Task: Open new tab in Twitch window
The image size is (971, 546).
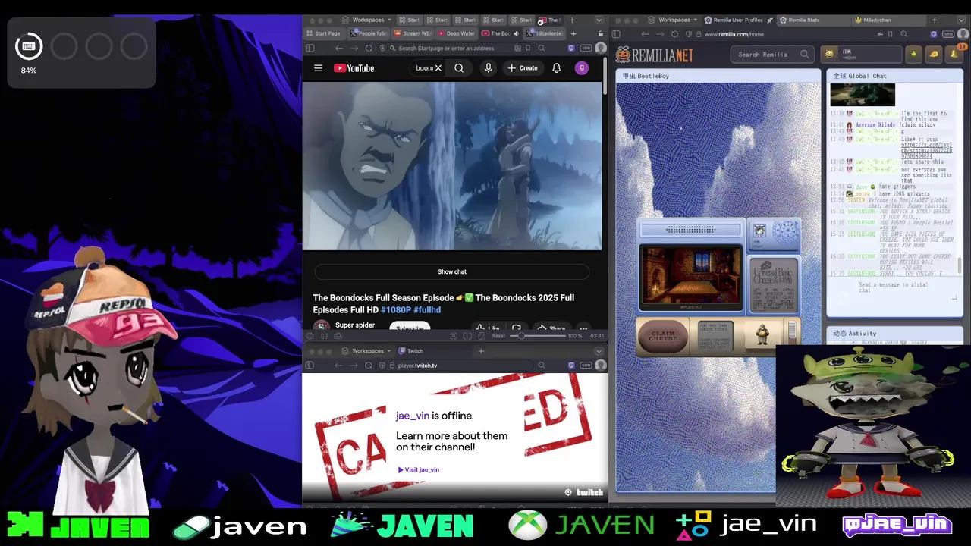Action: (481, 351)
